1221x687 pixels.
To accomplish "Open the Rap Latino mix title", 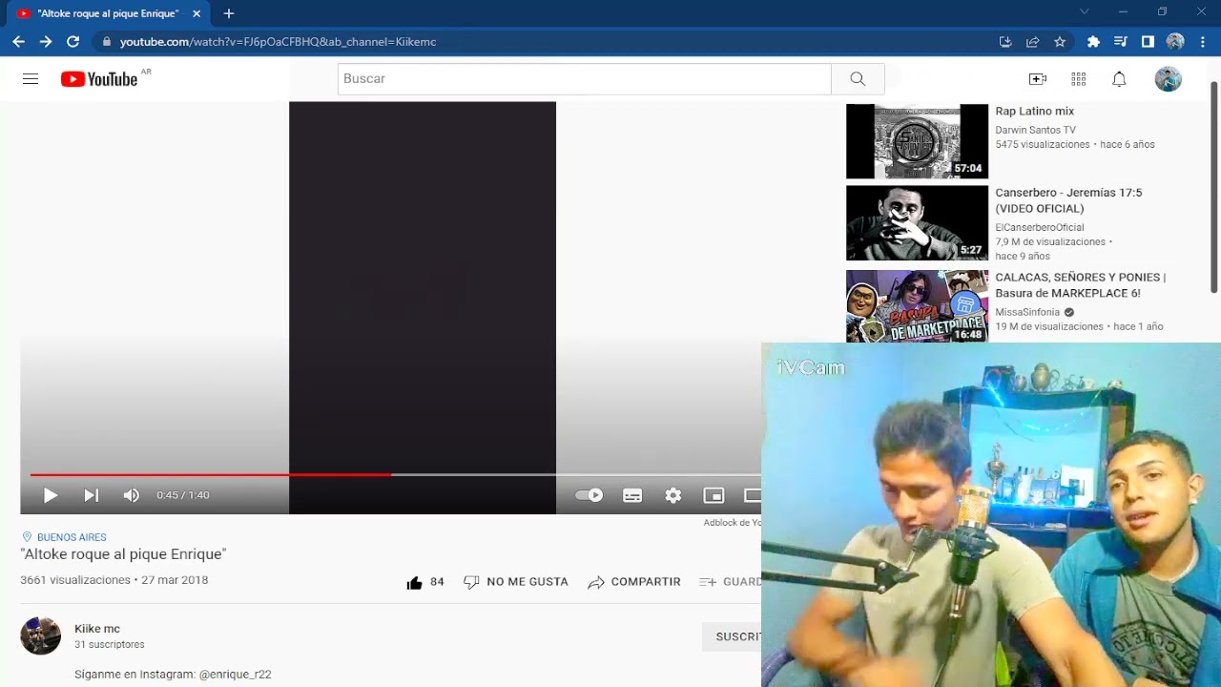I will coord(1035,112).
